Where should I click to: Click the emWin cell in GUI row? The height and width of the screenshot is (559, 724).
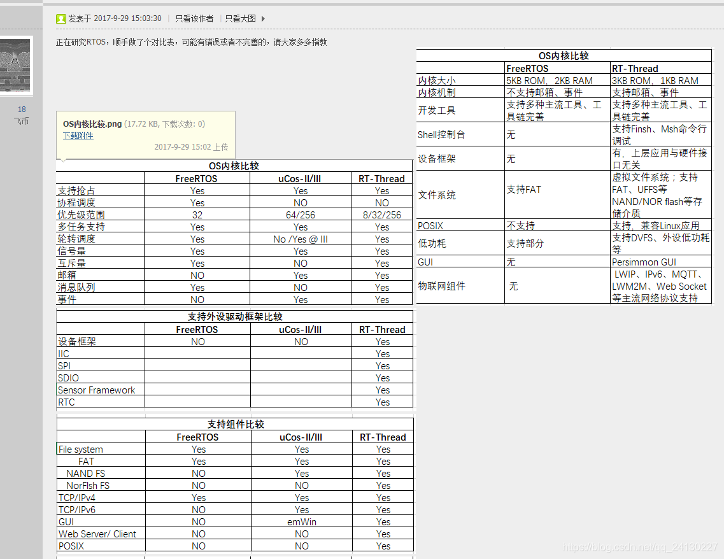click(301, 522)
